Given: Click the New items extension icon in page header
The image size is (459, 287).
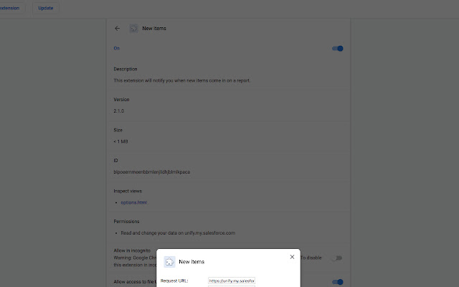Looking at the screenshot, I should point(134,29).
